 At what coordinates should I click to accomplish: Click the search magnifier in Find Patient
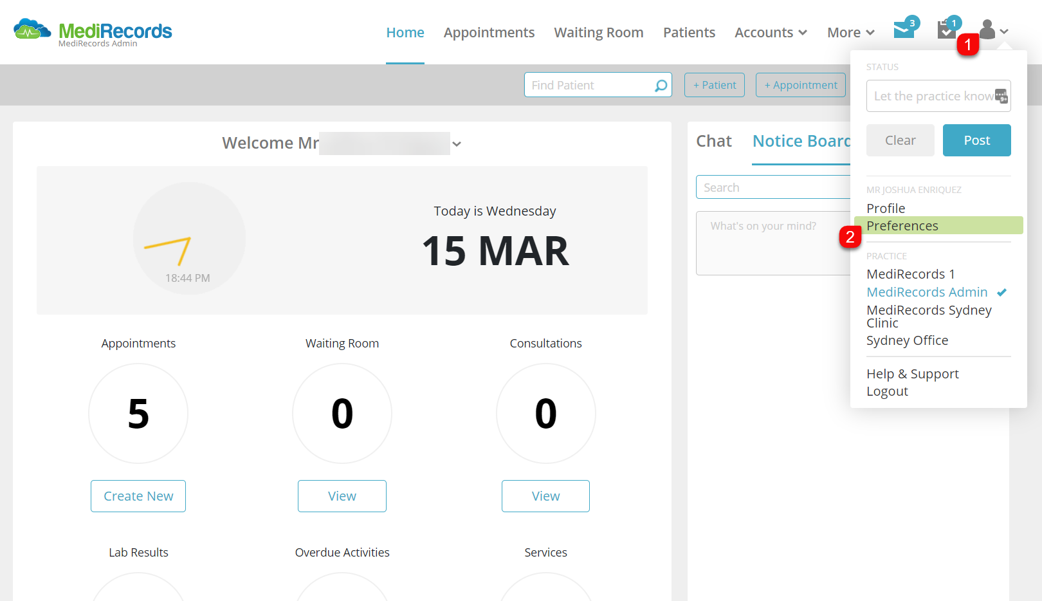tap(661, 86)
